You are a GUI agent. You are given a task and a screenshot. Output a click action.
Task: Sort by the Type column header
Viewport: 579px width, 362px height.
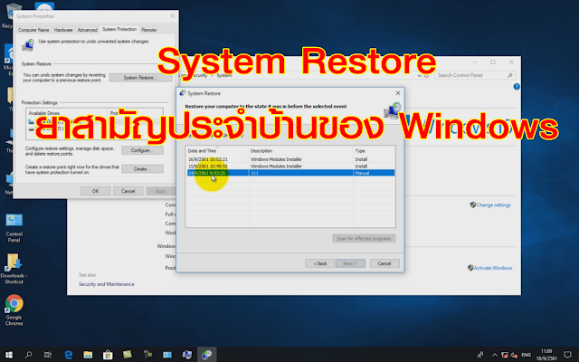pyautogui.click(x=374, y=151)
